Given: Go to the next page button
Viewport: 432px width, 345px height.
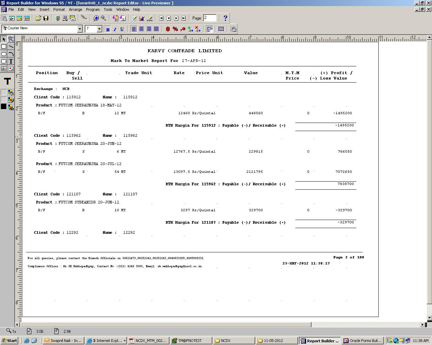Looking at the screenshot, I should (x=176, y=18).
